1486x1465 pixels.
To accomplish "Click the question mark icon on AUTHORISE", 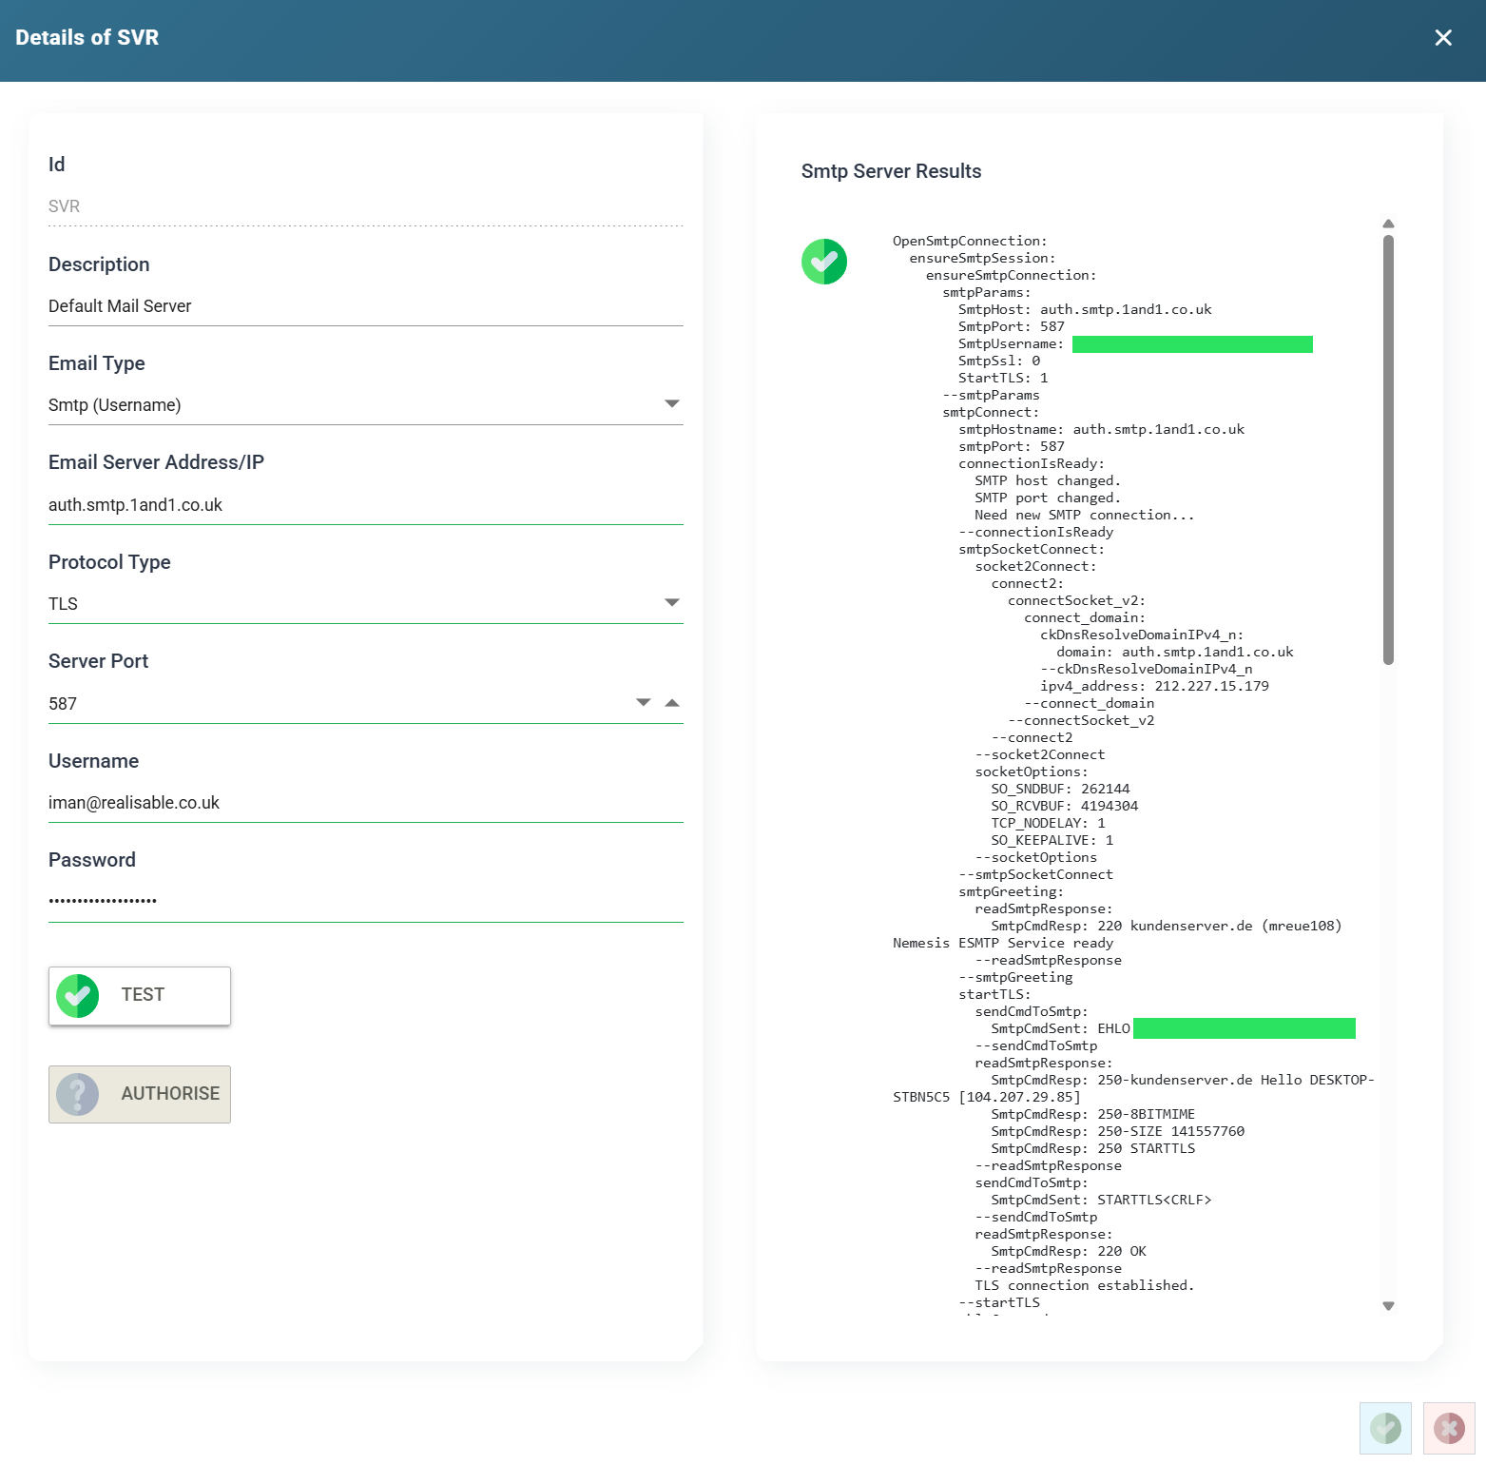I will pyautogui.click(x=78, y=1095).
